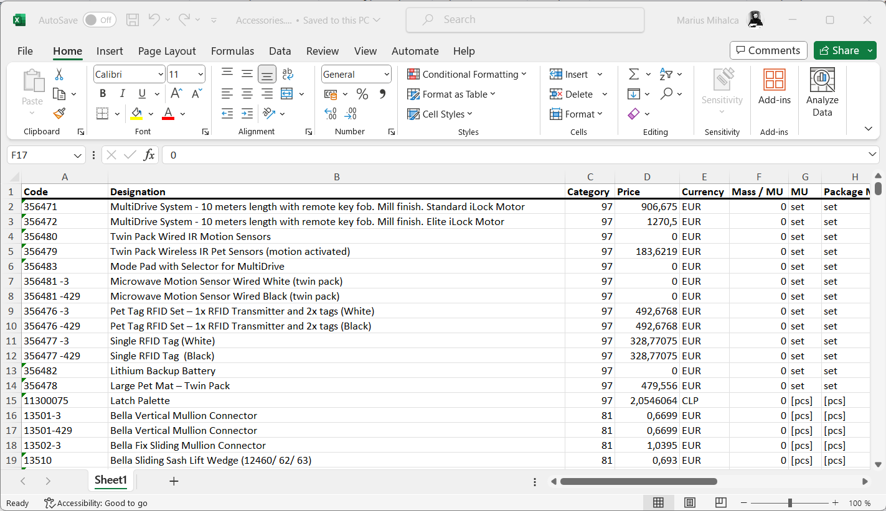
Task: Click the AutoSum sigma icon
Action: tap(634, 75)
